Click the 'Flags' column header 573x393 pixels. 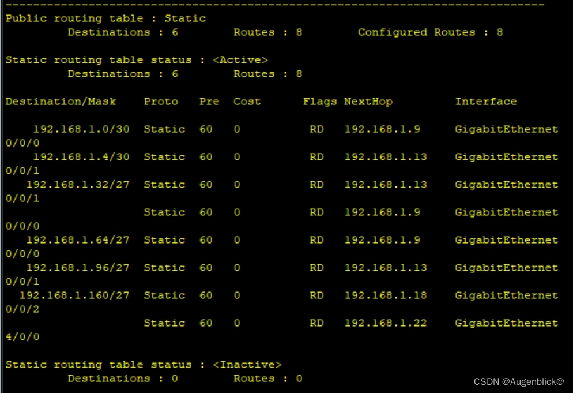point(320,102)
